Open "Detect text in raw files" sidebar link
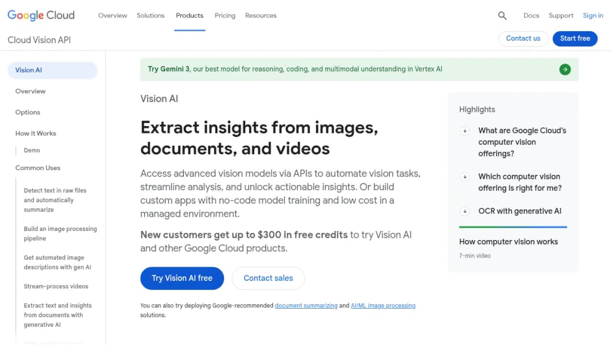Screen dimensions: 613x345 55,200
